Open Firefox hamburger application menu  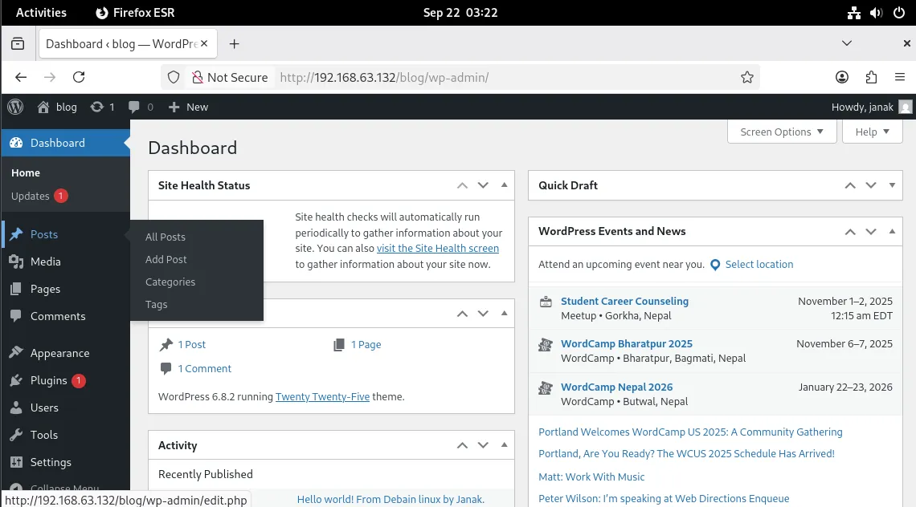tap(900, 78)
